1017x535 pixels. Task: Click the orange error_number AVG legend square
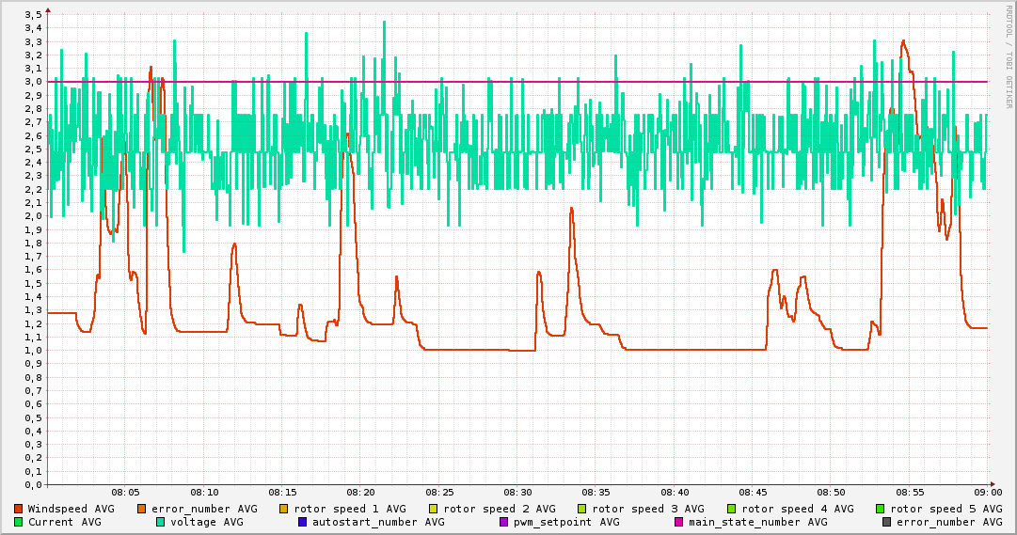point(141,509)
